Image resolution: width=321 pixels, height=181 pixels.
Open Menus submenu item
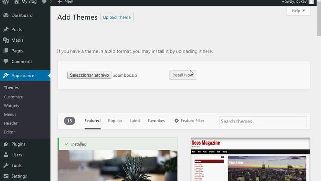tap(10, 114)
